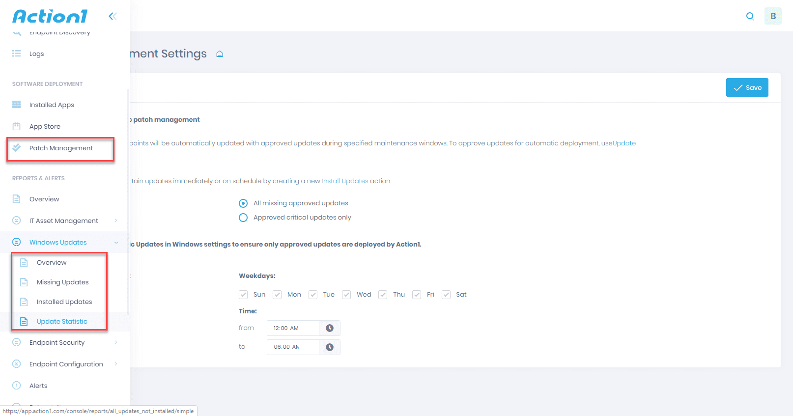Collapse the sidebar with double chevron
Image resolution: width=793 pixels, height=416 pixels.
[x=113, y=16]
